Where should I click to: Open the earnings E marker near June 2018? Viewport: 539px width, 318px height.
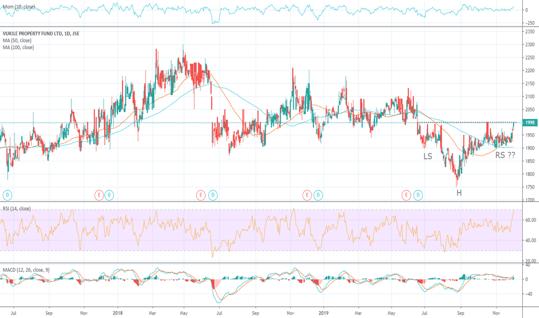pyautogui.click(x=201, y=195)
